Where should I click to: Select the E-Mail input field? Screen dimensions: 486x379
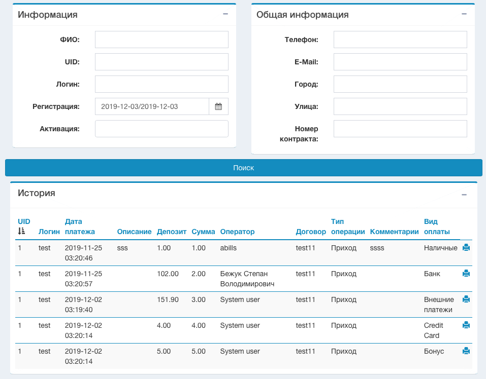point(400,62)
